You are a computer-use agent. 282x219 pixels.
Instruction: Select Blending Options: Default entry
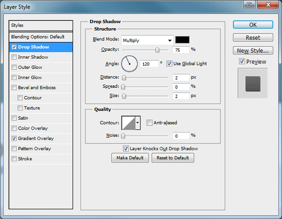point(41,37)
